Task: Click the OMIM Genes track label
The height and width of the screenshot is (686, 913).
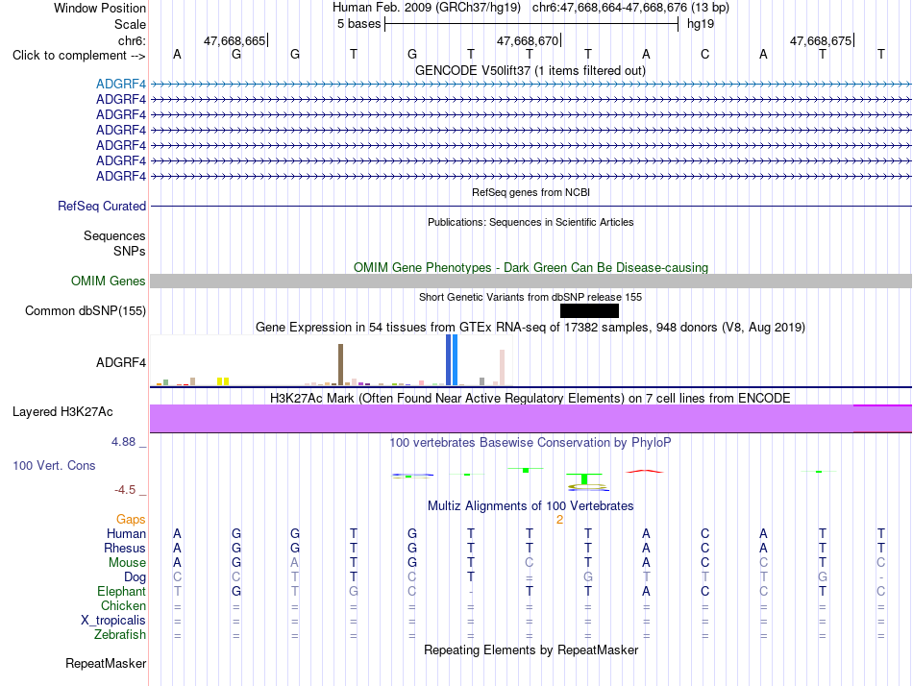Action: click(109, 281)
